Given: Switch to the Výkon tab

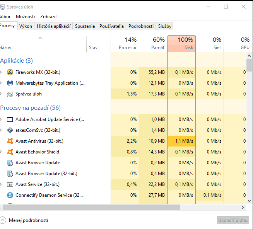Looking at the screenshot, I should [26, 26].
